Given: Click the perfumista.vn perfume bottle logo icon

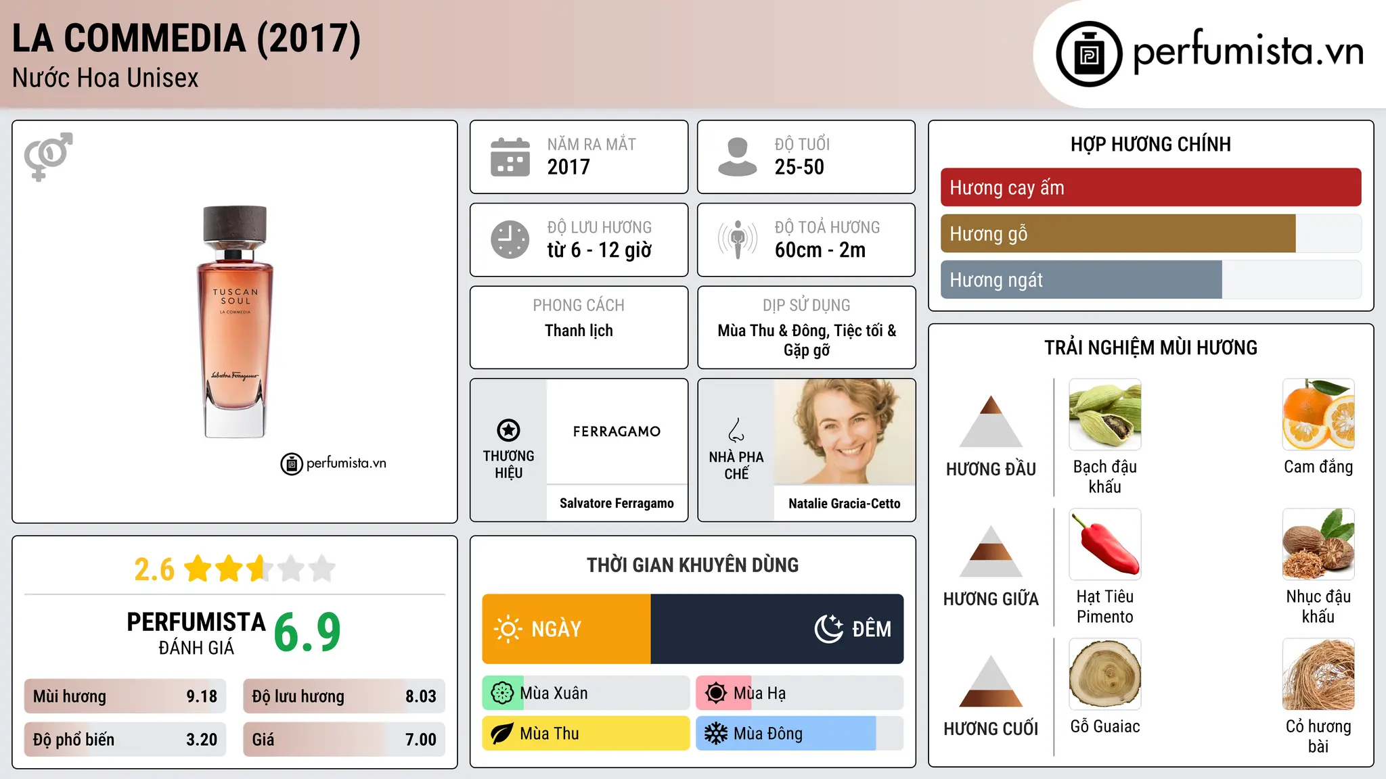Looking at the screenshot, I should (x=1089, y=54).
